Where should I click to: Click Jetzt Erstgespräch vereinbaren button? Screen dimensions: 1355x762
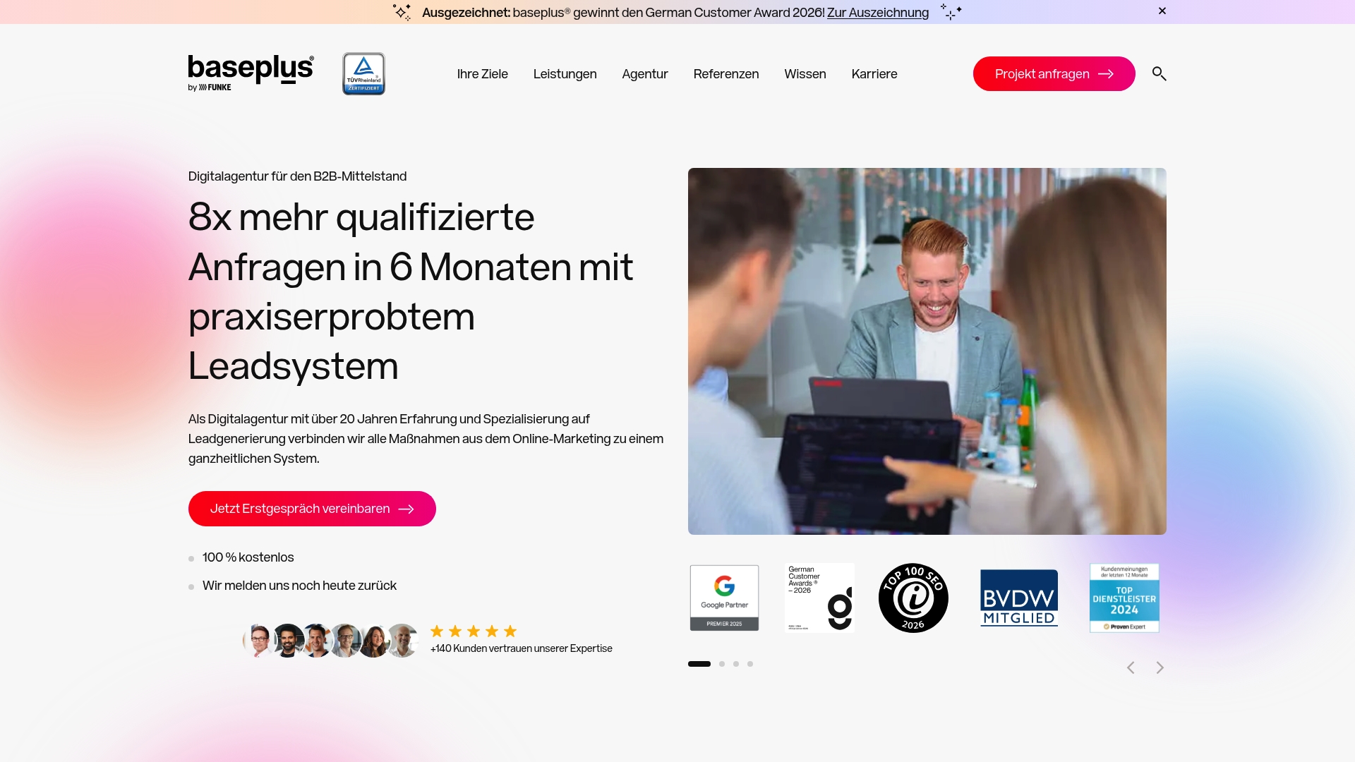pos(311,508)
